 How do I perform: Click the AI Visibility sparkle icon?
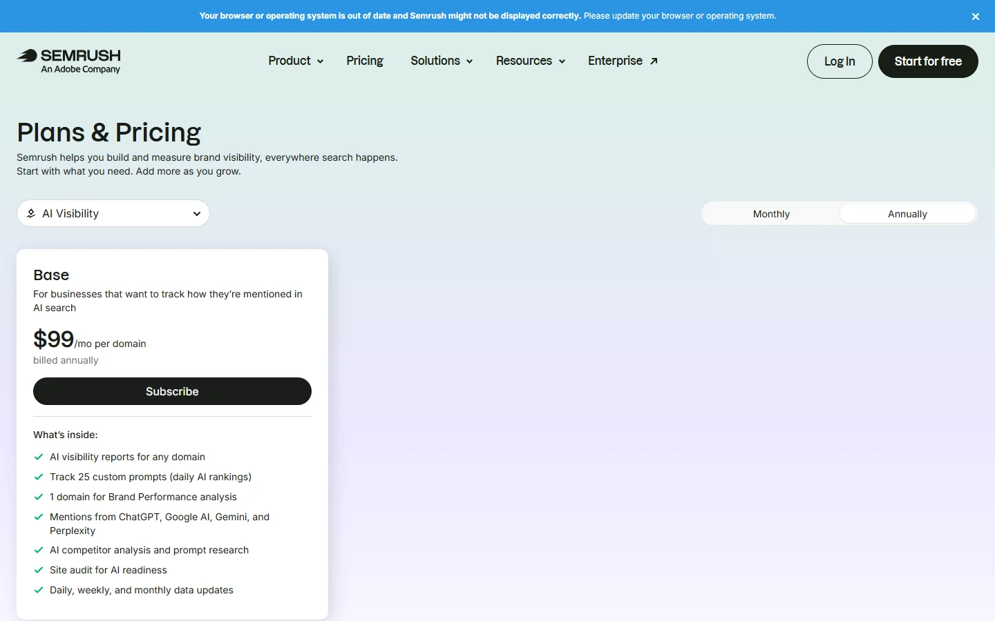(x=31, y=214)
